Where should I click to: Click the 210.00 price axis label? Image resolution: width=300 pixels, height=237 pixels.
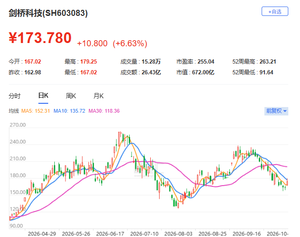tap(18, 158)
